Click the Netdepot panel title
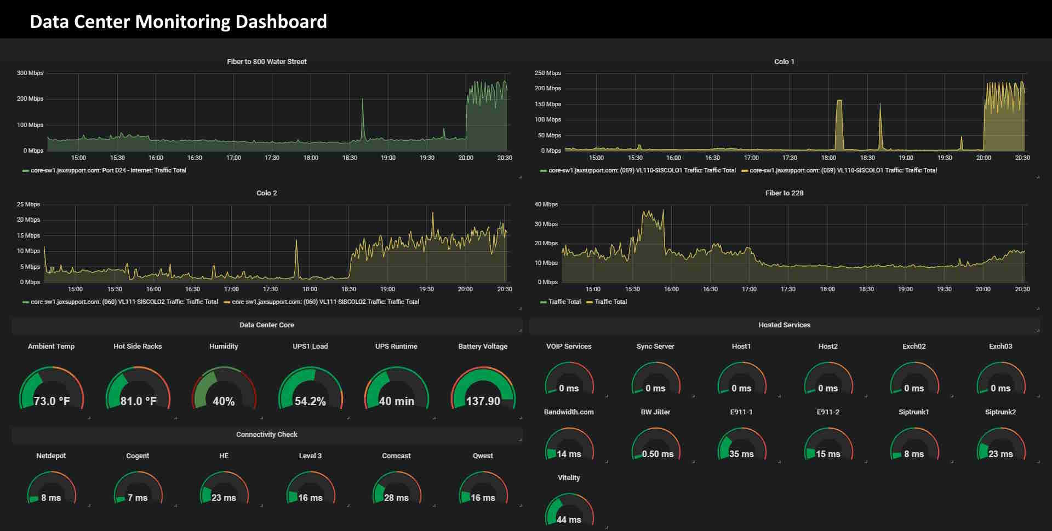This screenshot has height=531, width=1052. [x=51, y=456]
